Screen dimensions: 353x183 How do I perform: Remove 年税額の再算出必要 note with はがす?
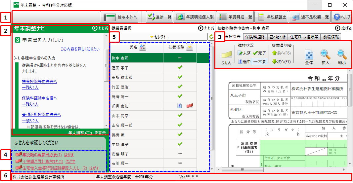click(69, 155)
